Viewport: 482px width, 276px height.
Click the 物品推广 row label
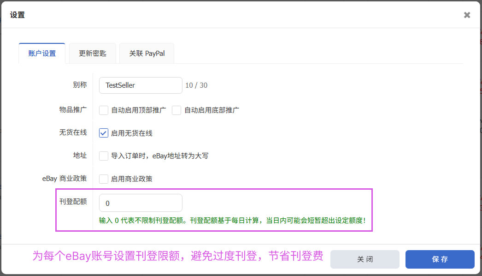73,110
